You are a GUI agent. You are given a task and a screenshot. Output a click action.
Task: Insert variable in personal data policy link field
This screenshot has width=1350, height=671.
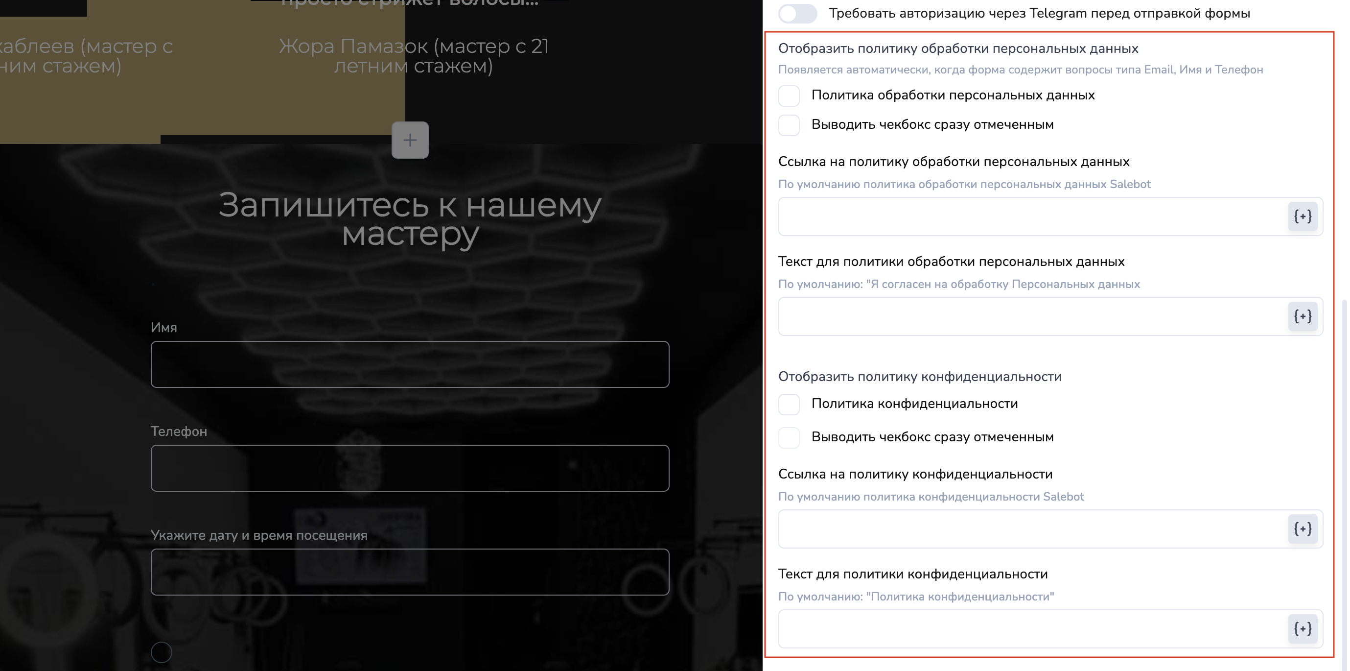tap(1303, 216)
